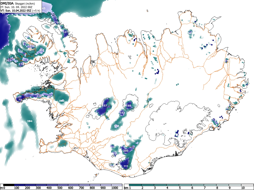Click the 111 visibility value on the map
This screenshot has height=190, width=254.
pyautogui.click(x=126, y=166)
